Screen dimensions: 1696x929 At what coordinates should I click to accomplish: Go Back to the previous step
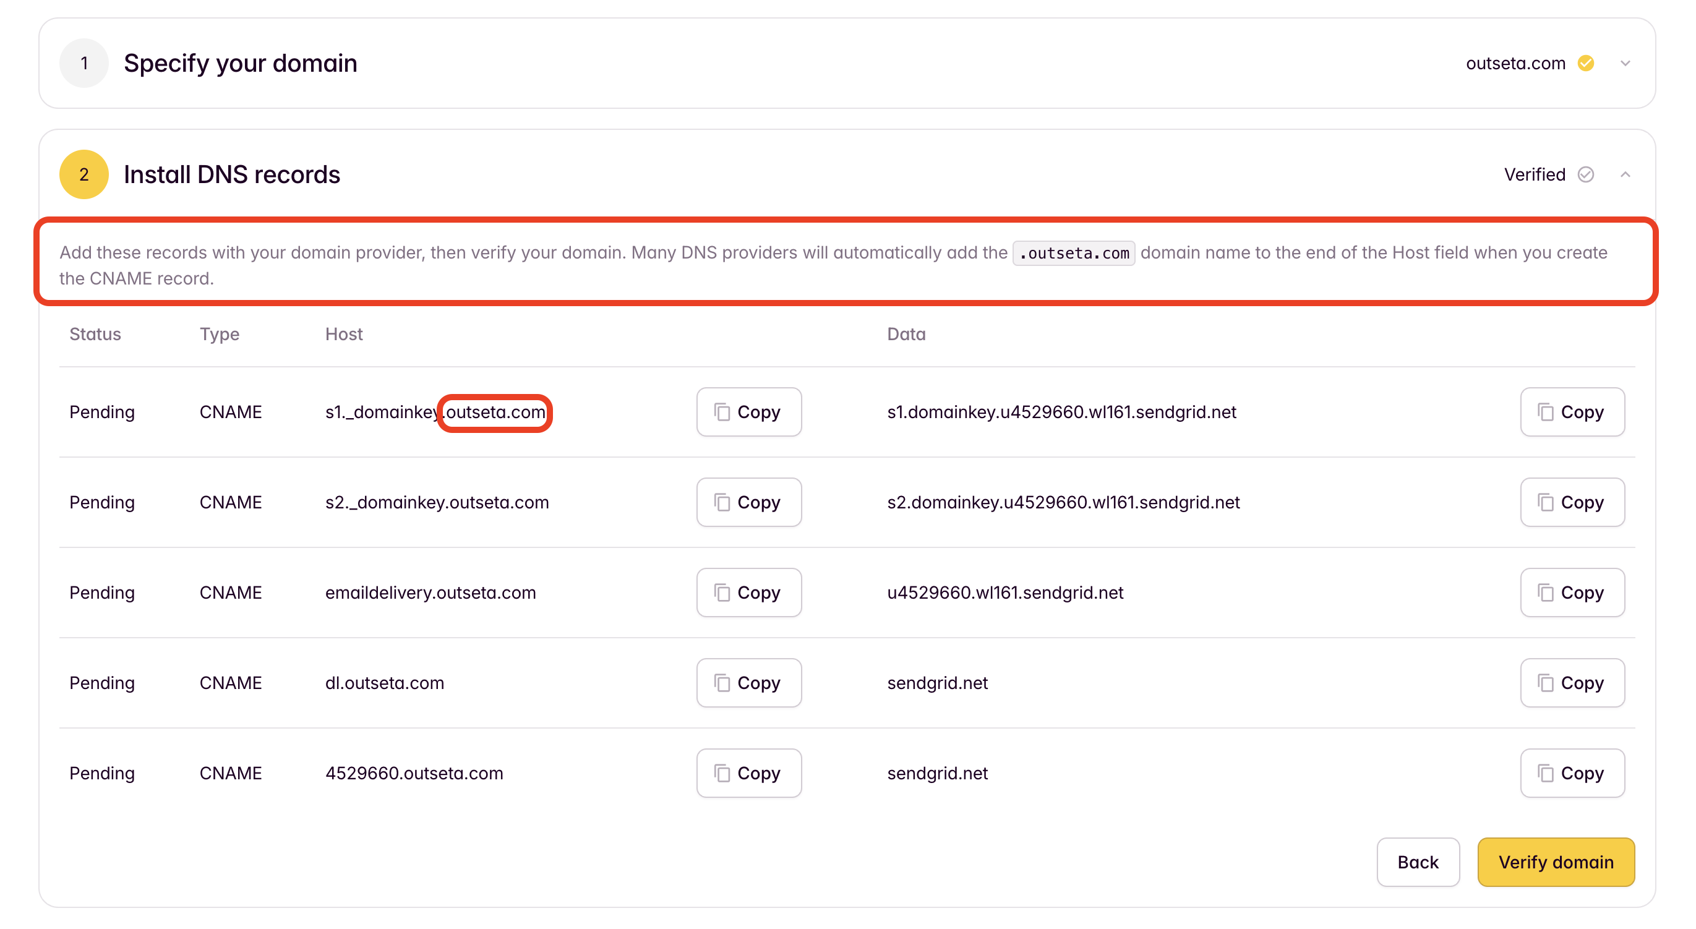[x=1418, y=861]
